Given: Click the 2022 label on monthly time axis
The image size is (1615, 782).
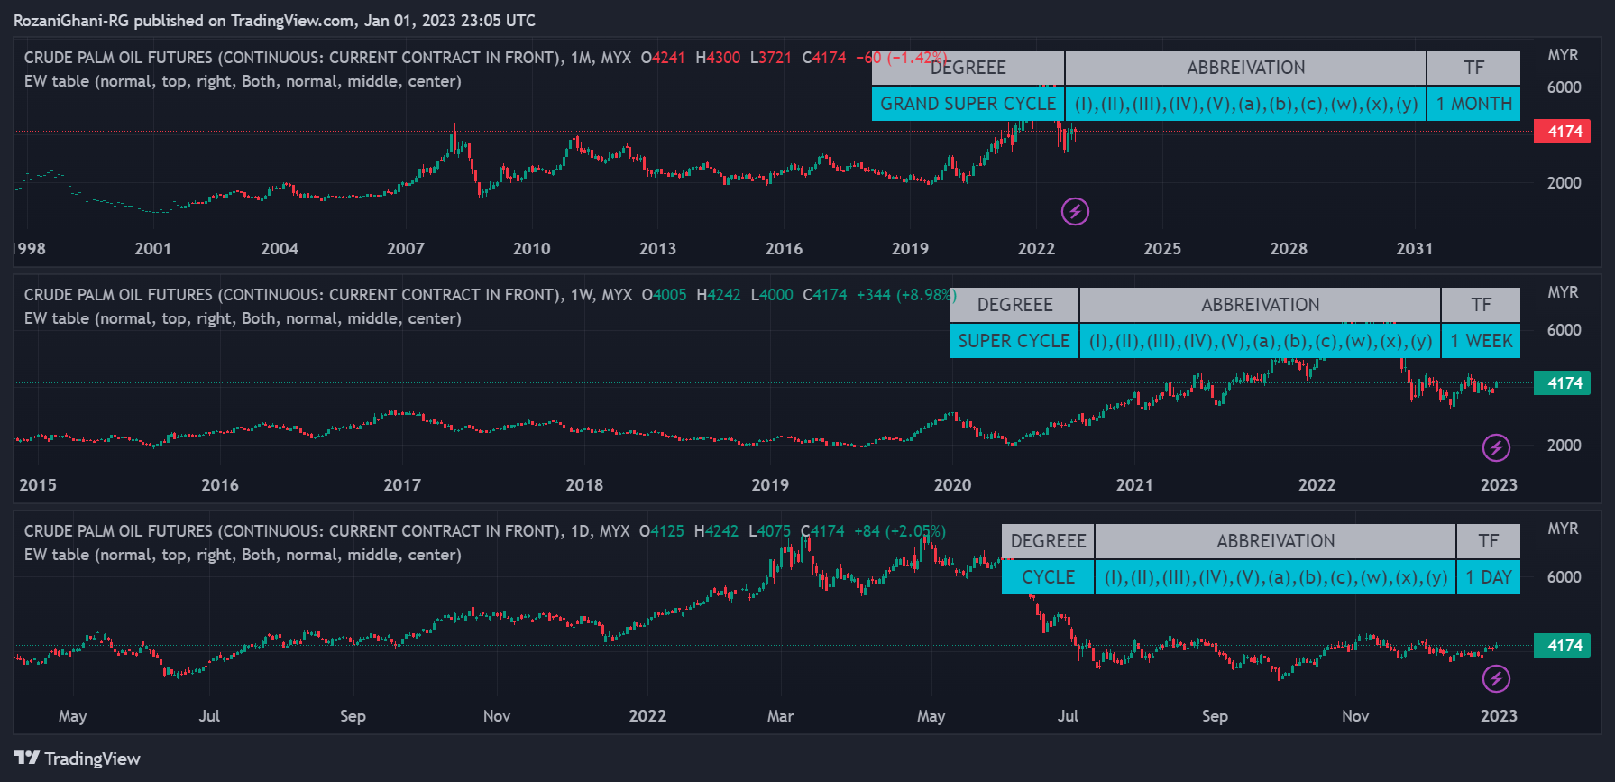Looking at the screenshot, I should 1036,249.
